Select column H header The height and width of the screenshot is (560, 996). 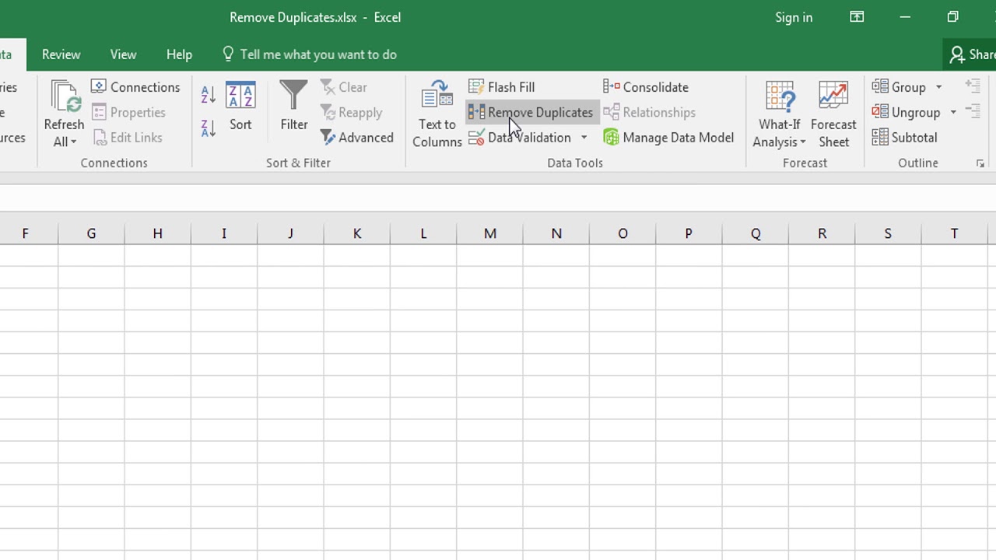click(157, 233)
